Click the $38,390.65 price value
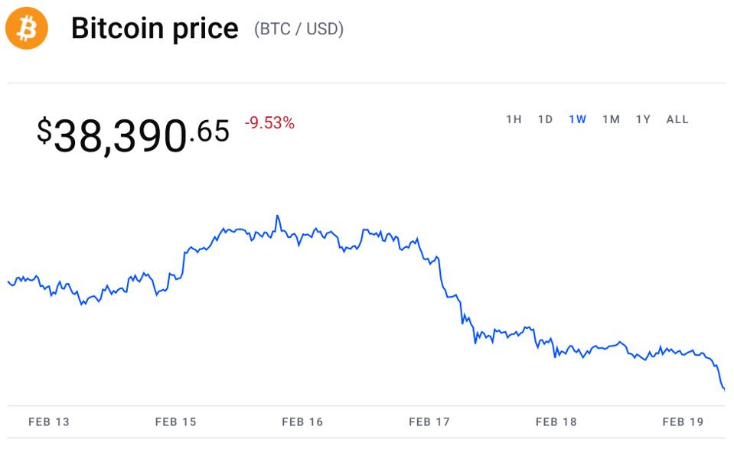The image size is (734, 449). pos(133,135)
